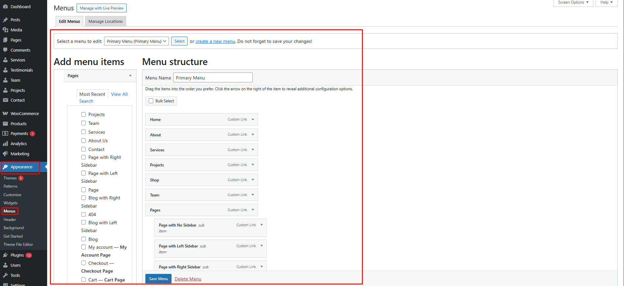Click the Users icon in sidebar
The height and width of the screenshot is (286, 624).
point(5,265)
